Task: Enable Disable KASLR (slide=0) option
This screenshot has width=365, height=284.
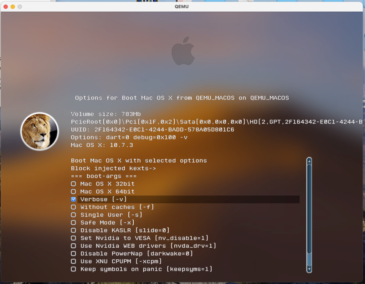Action: (x=74, y=230)
